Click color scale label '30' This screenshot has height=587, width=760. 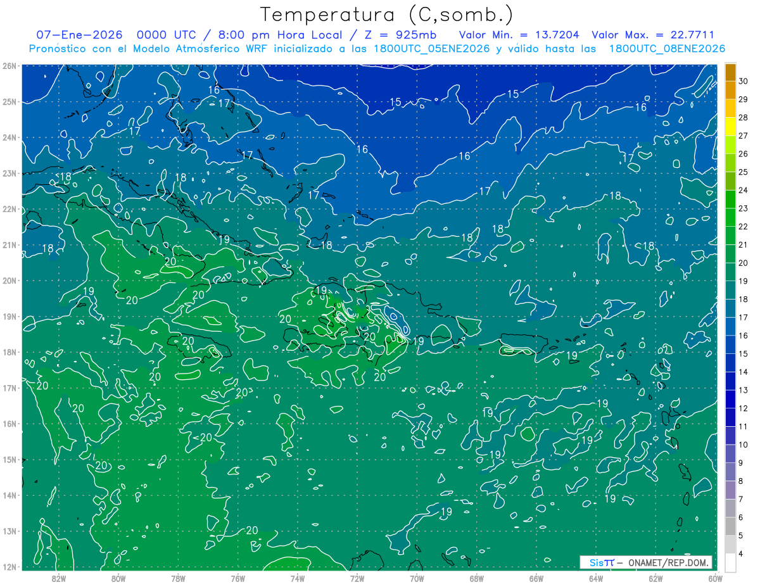pyautogui.click(x=744, y=80)
